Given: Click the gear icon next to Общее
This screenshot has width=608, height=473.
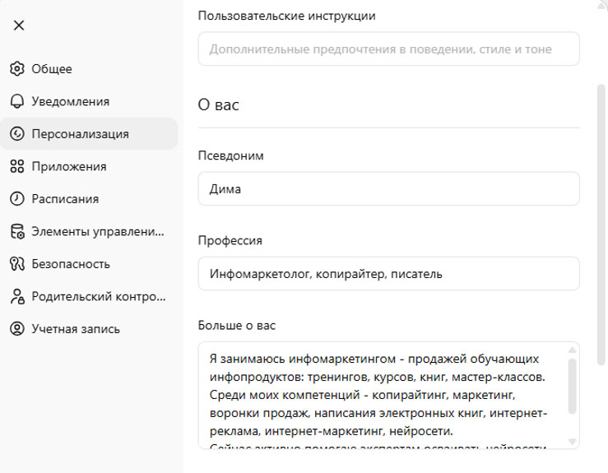Looking at the screenshot, I should [x=17, y=69].
